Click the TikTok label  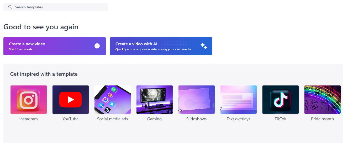[281, 119]
